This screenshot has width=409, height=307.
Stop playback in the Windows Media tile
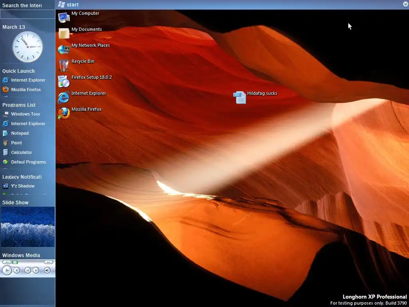pyautogui.click(x=17, y=271)
